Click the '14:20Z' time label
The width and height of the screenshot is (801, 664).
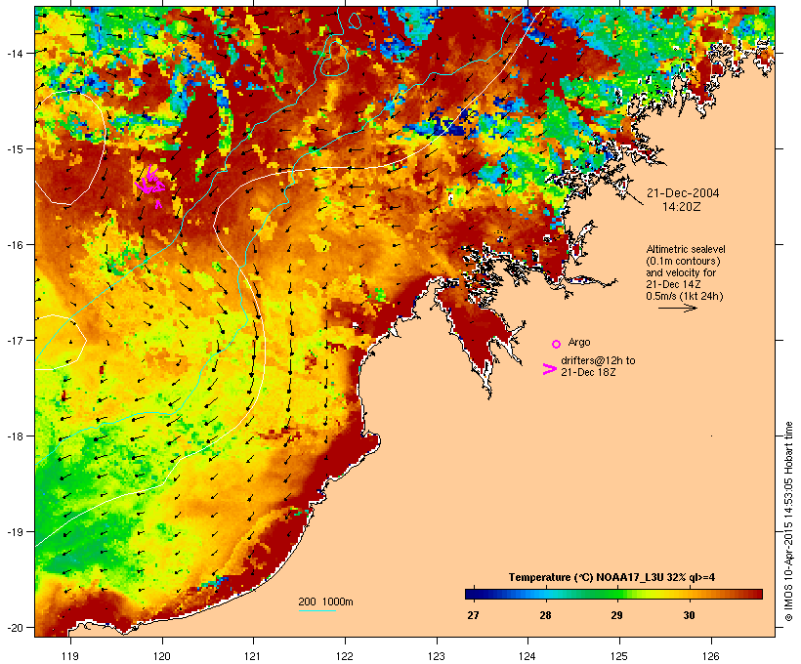point(682,207)
